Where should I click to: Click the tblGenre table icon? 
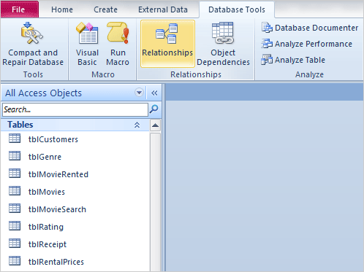tap(15, 156)
